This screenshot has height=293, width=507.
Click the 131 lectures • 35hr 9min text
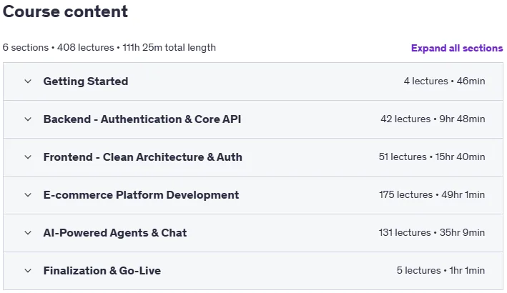tap(432, 232)
